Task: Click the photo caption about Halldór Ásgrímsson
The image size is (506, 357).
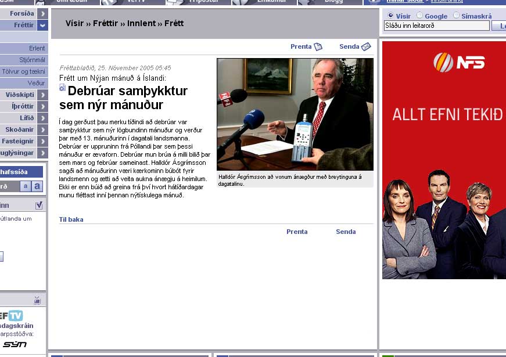Action: (x=290, y=181)
